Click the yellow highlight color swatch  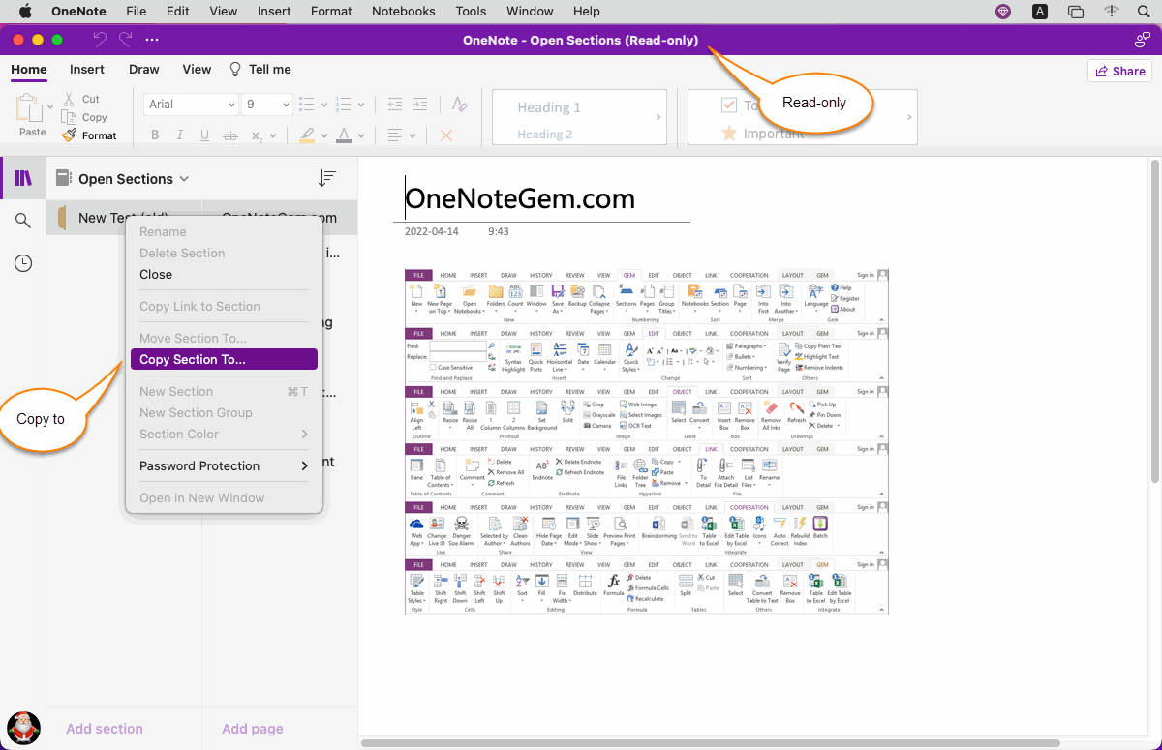[306, 135]
